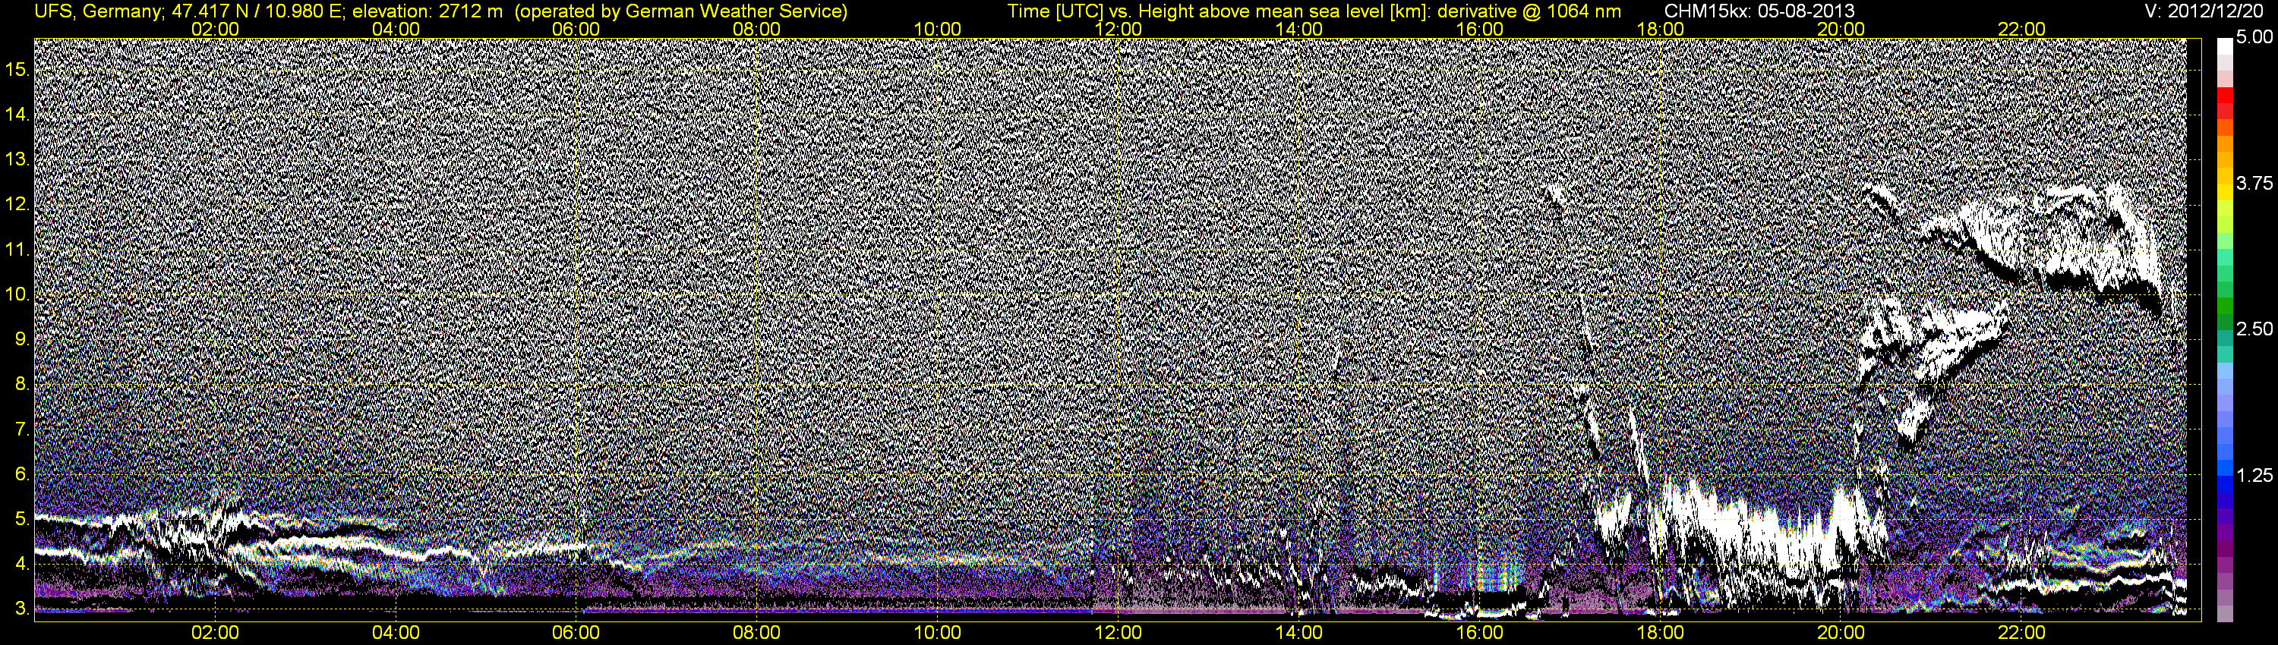The width and height of the screenshot is (2278, 645).
Task: Click the 1.25 value on the color scale
Action: 2254,475
